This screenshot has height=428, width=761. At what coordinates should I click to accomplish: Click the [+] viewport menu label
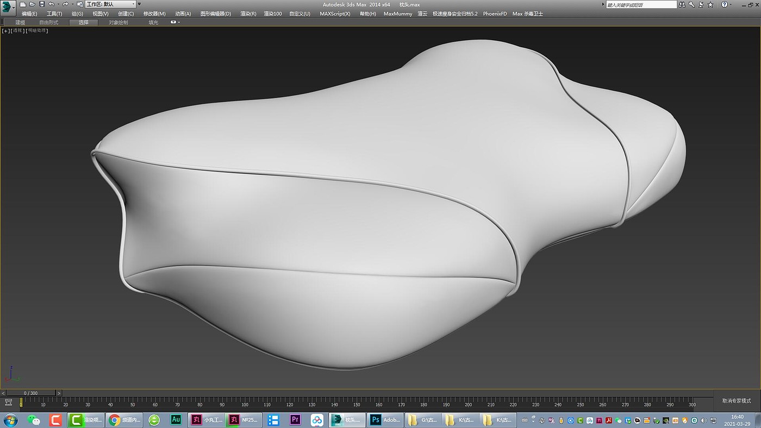point(5,30)
